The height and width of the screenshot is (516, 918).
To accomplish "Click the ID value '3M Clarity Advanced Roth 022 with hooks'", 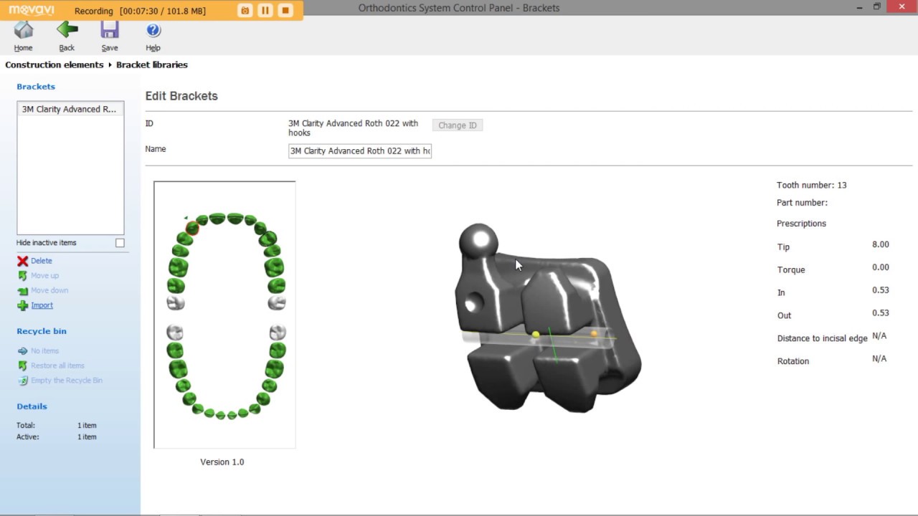I will coord(353,128).
